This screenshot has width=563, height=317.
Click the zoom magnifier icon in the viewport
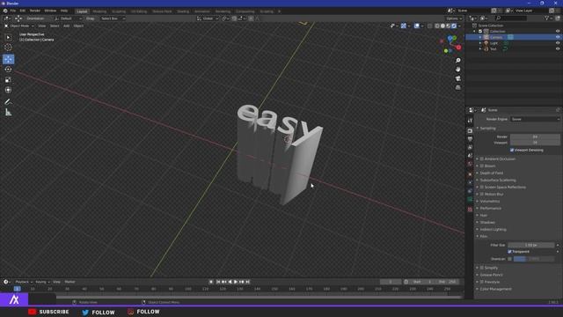457,61
